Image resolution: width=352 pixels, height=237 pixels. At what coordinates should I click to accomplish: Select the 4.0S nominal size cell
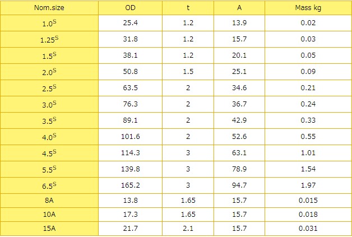(x=49, y=136)
